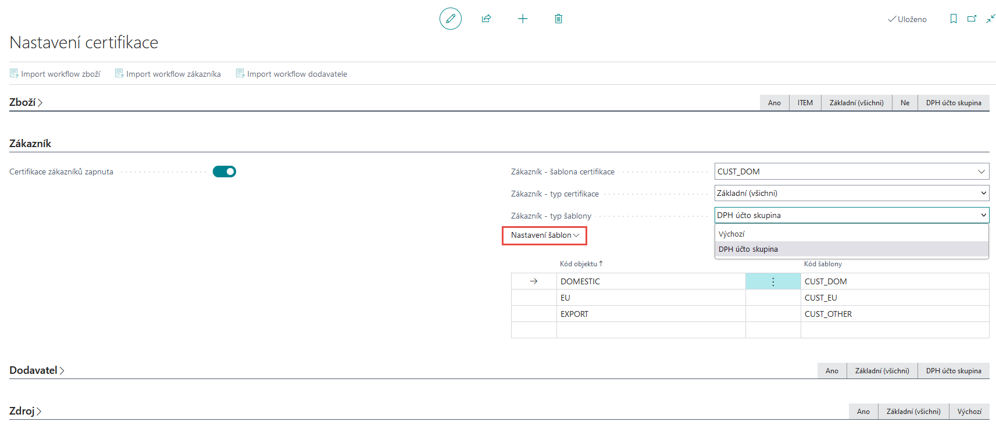The height and width of the screenshot is (425, 996).
Task: Toggle Certifikace zákazníků zapnuta switch
Action: pos(224,172)
